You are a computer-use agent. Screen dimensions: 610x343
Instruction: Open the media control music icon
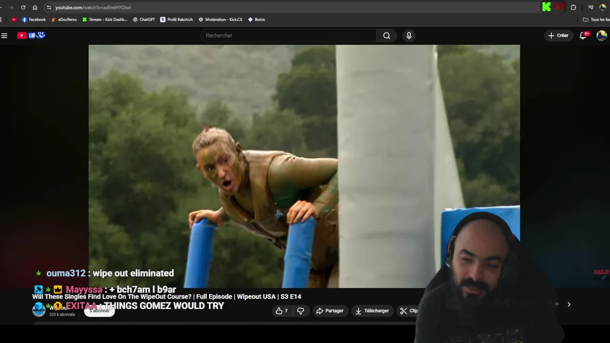coord(591,7)
